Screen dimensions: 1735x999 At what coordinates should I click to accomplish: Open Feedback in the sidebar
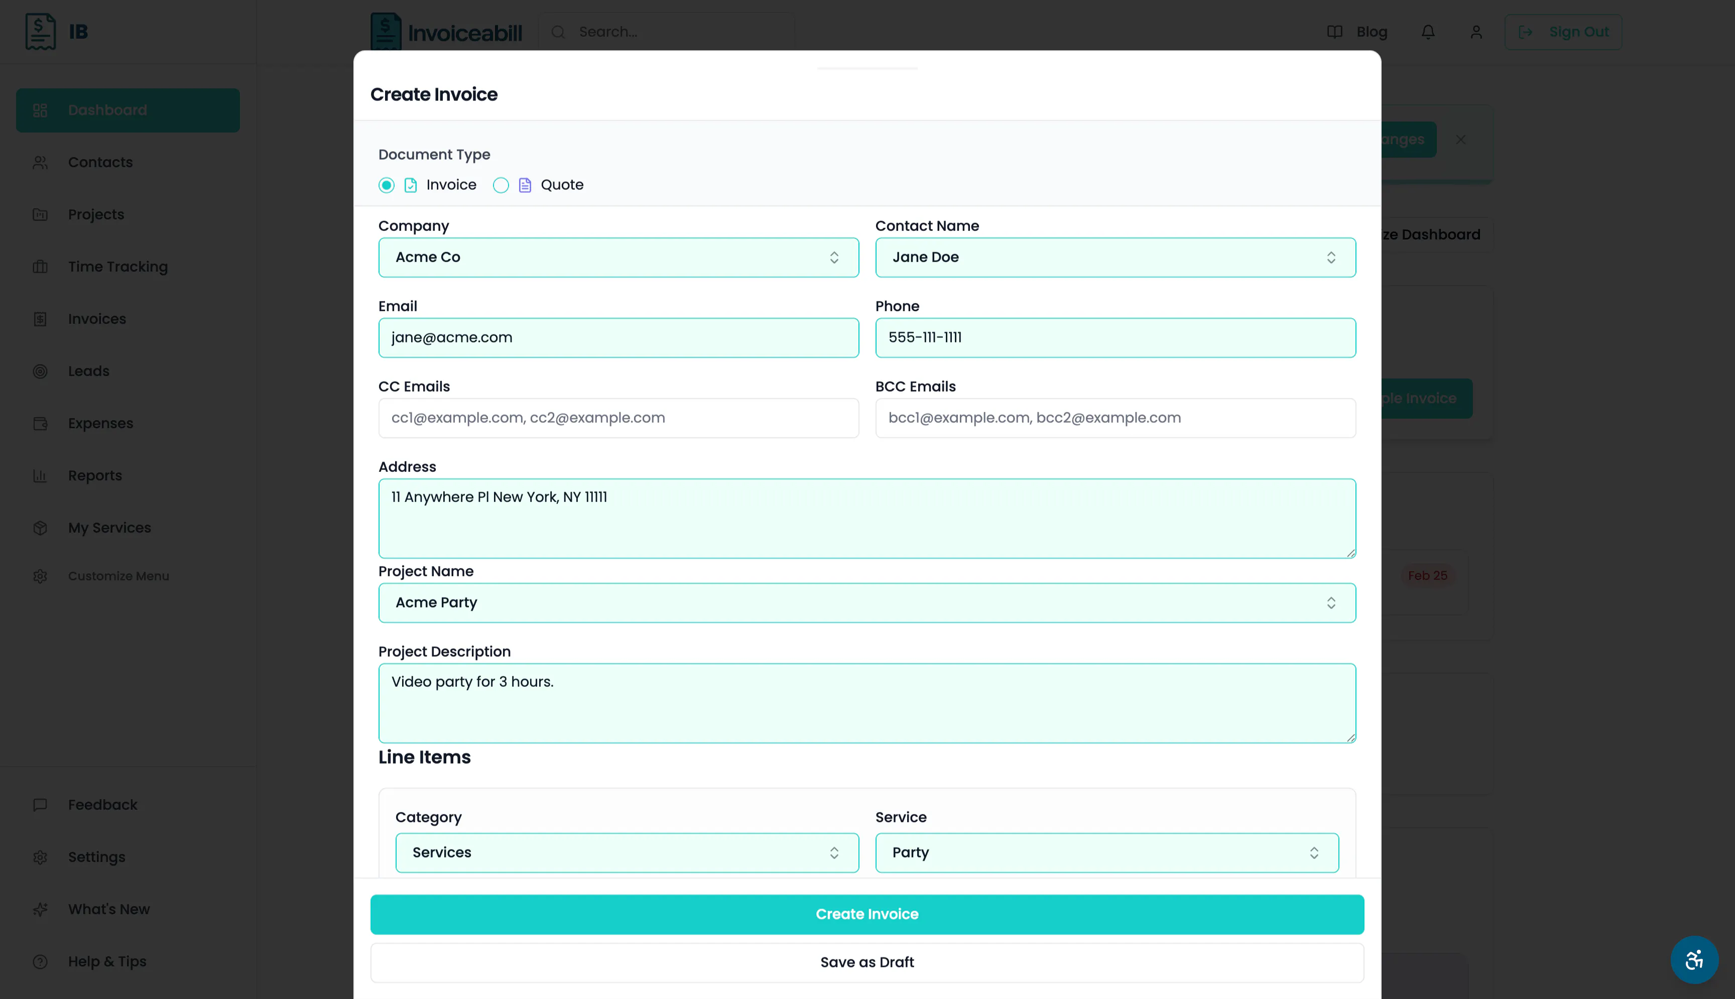point(129,805)
